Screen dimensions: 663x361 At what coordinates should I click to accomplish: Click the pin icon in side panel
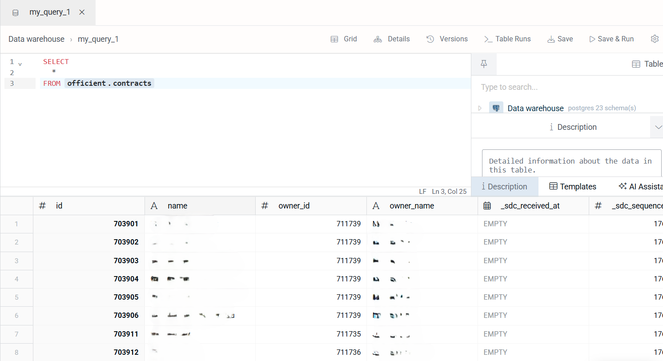point(484,64)
